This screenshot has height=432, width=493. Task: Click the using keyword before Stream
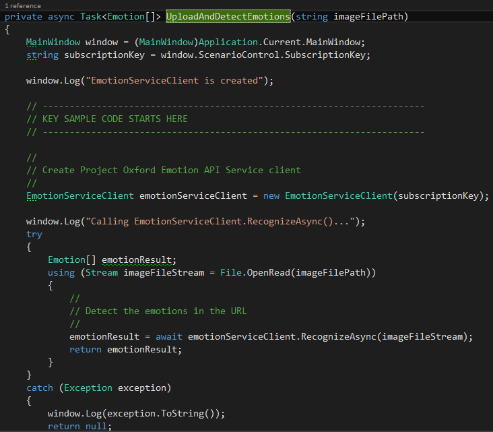(x=61, y=273)
